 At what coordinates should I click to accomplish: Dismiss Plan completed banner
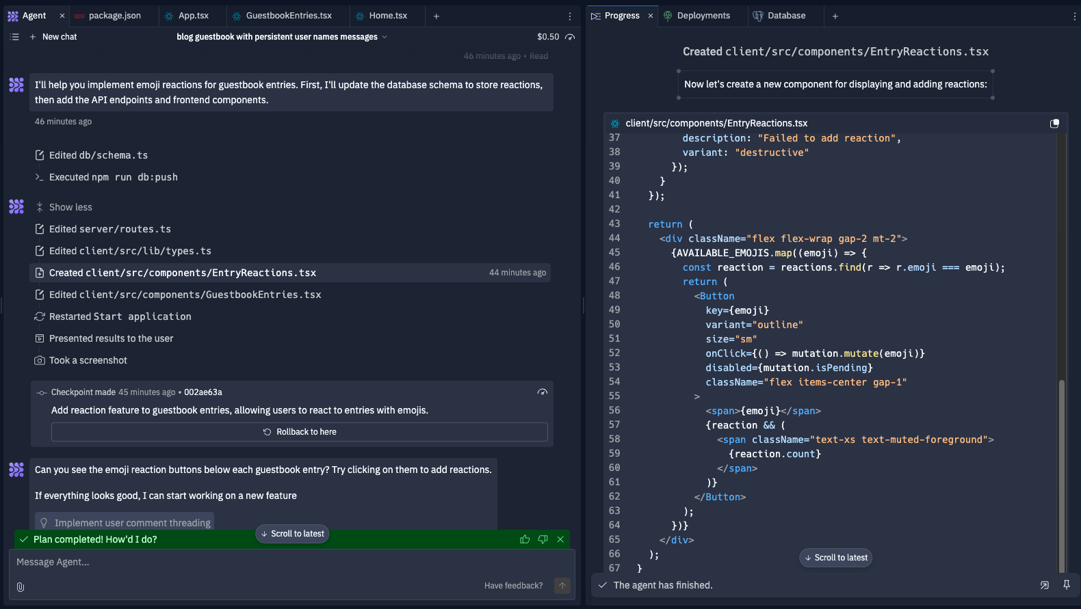click(x=560, y=539)
